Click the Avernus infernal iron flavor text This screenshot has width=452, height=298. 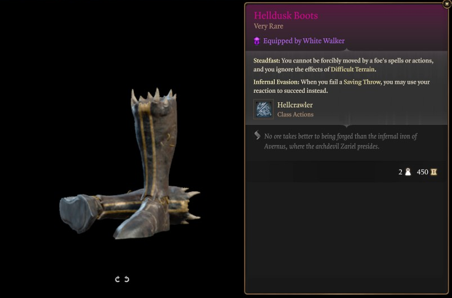tap(341, 141)
